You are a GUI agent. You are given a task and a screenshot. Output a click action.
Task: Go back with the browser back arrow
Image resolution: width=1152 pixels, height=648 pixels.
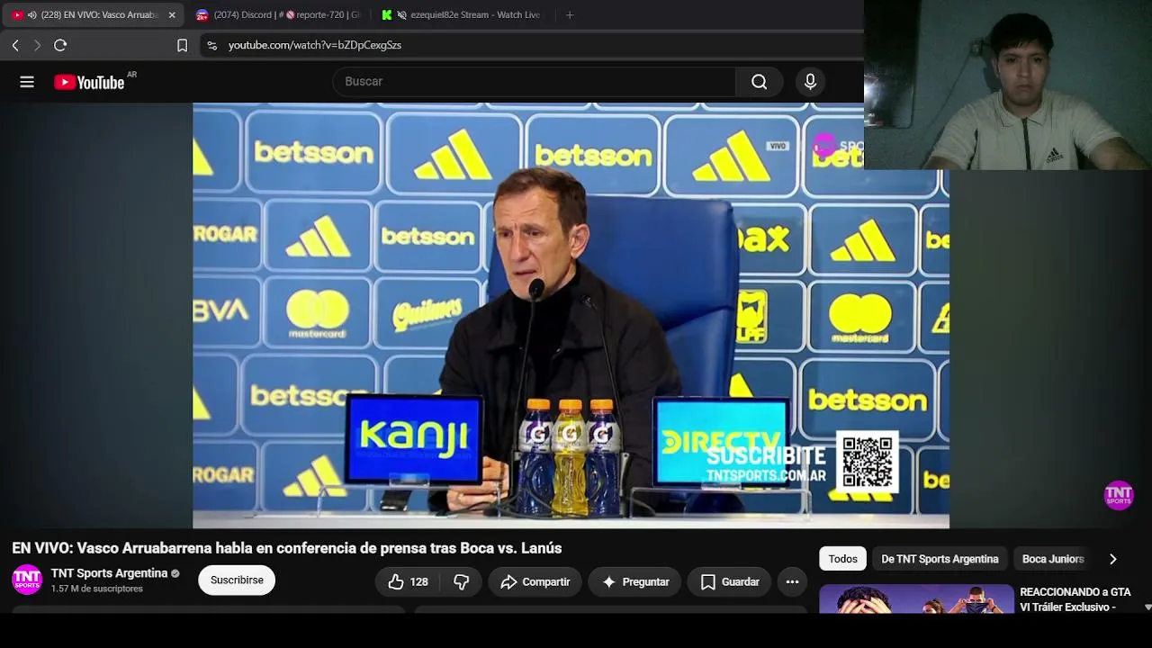[15, 45]
